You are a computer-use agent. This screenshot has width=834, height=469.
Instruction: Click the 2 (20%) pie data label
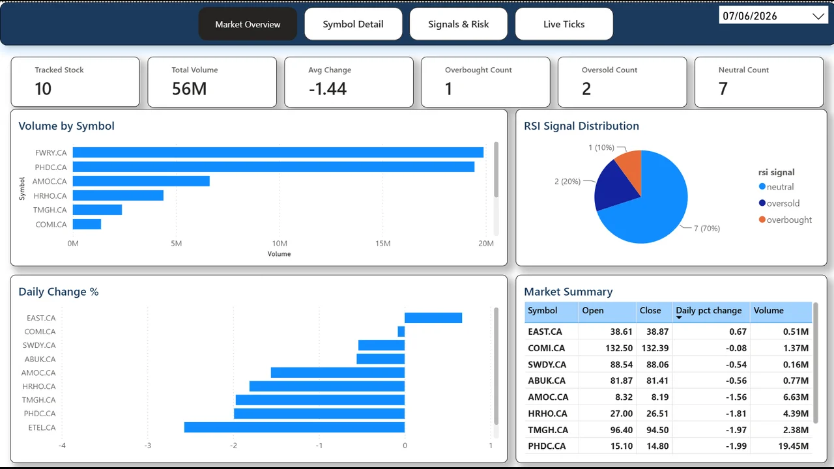point(568,181)
